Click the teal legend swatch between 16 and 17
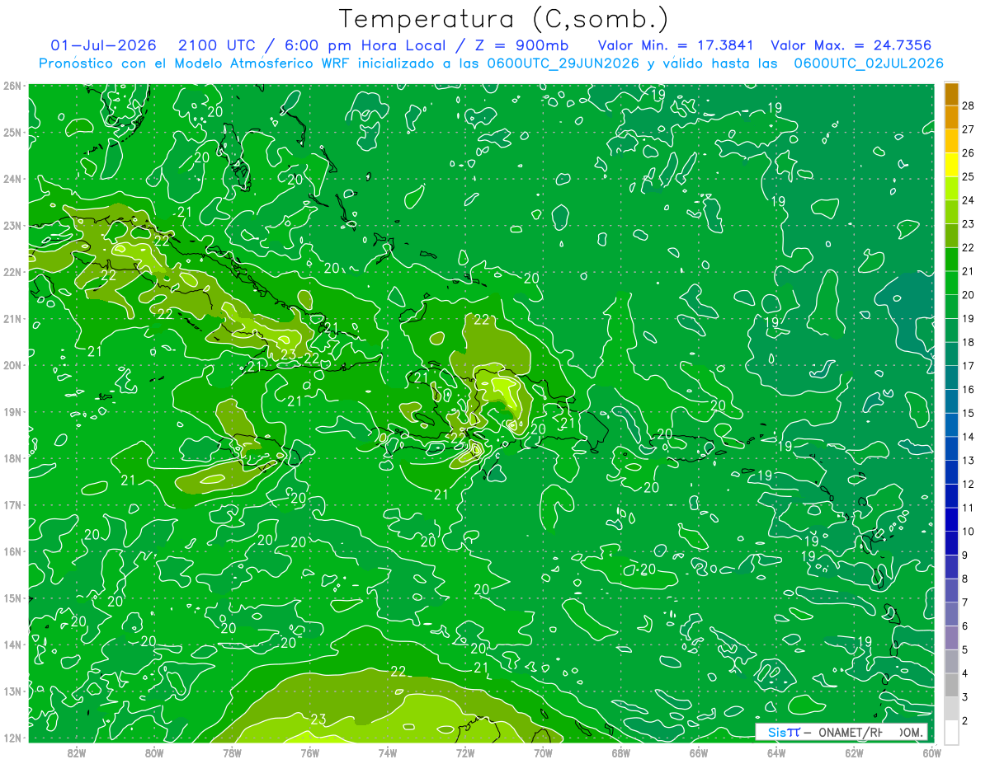The image size is (990, 764). [951, 377]
